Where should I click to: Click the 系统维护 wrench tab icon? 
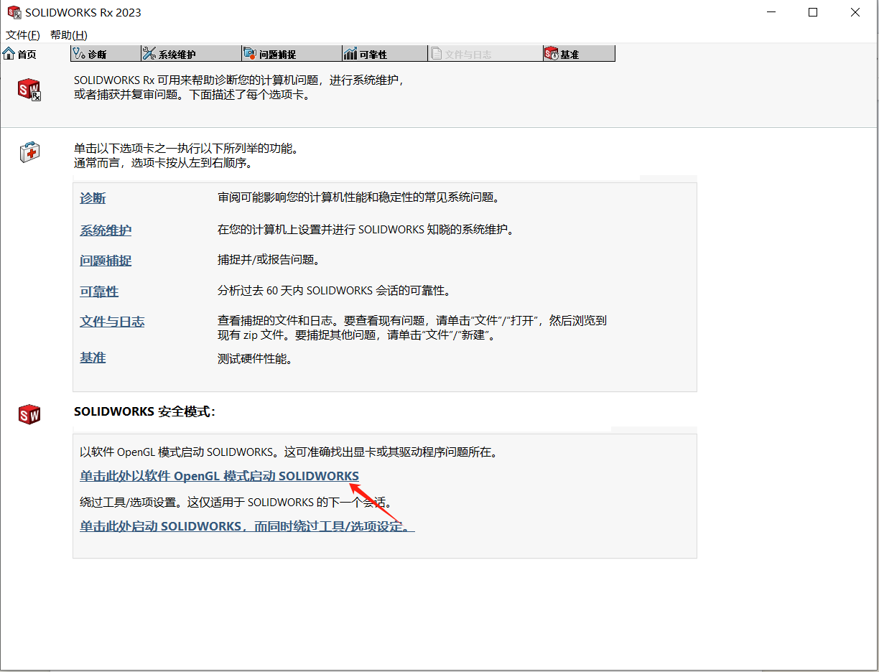149,53
